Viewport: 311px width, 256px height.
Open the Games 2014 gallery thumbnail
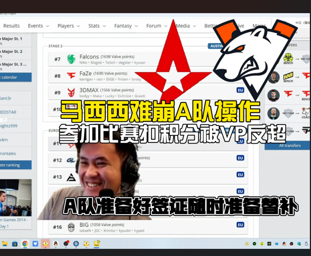(x=16, y=198)
